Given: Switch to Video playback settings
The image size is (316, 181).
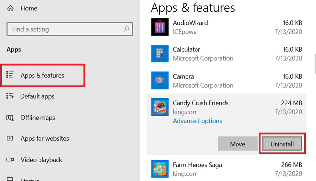Looking at the screenshot, I should click(x=41, y=160).
